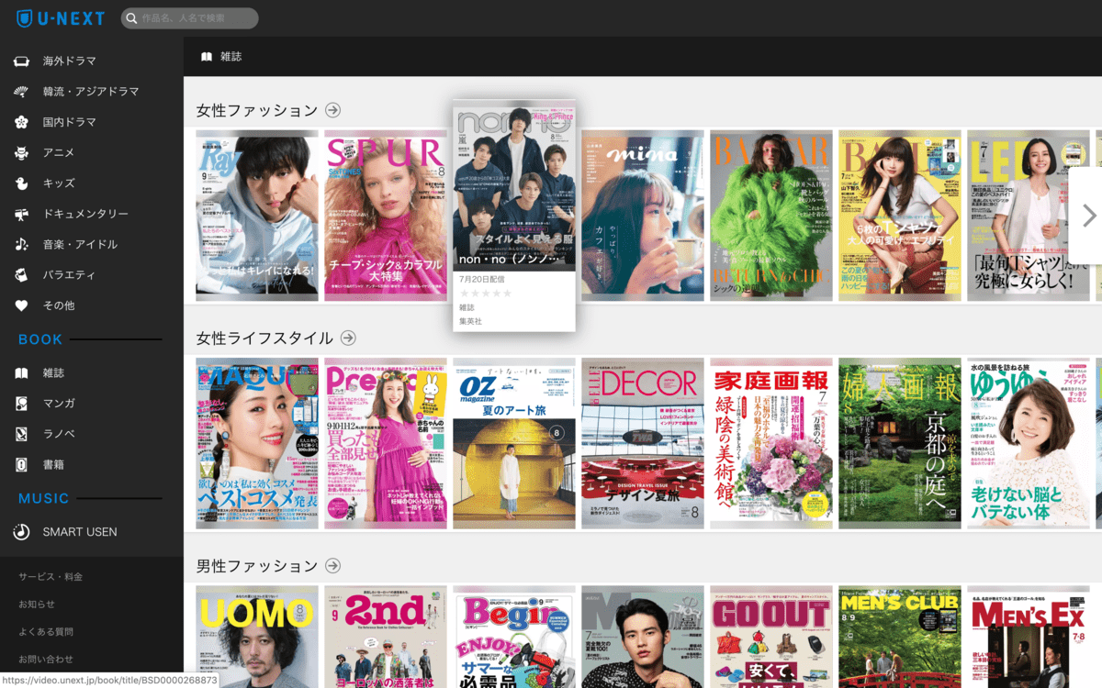Image resolution: width=1102 pixels, height=688 pixels.
Task: Select アニメ in the sidebar
Action: click(59, 152)
